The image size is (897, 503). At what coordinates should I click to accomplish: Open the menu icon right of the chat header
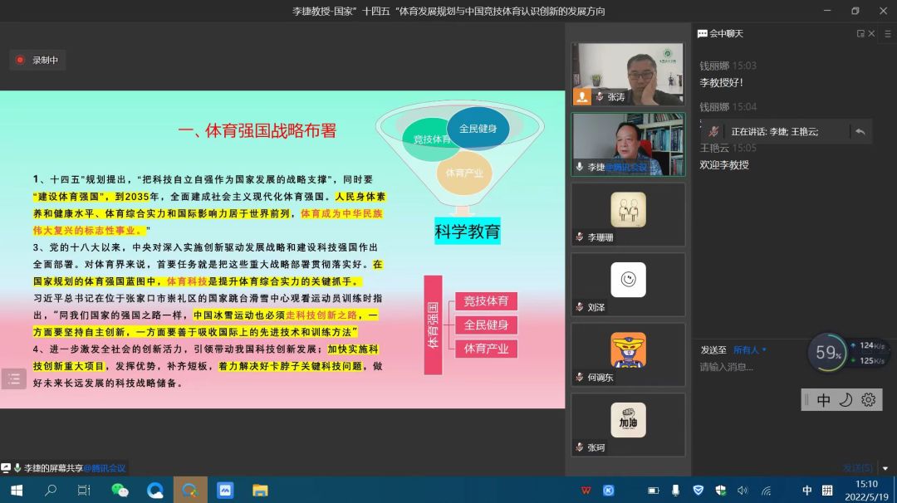tap(886, 34)
